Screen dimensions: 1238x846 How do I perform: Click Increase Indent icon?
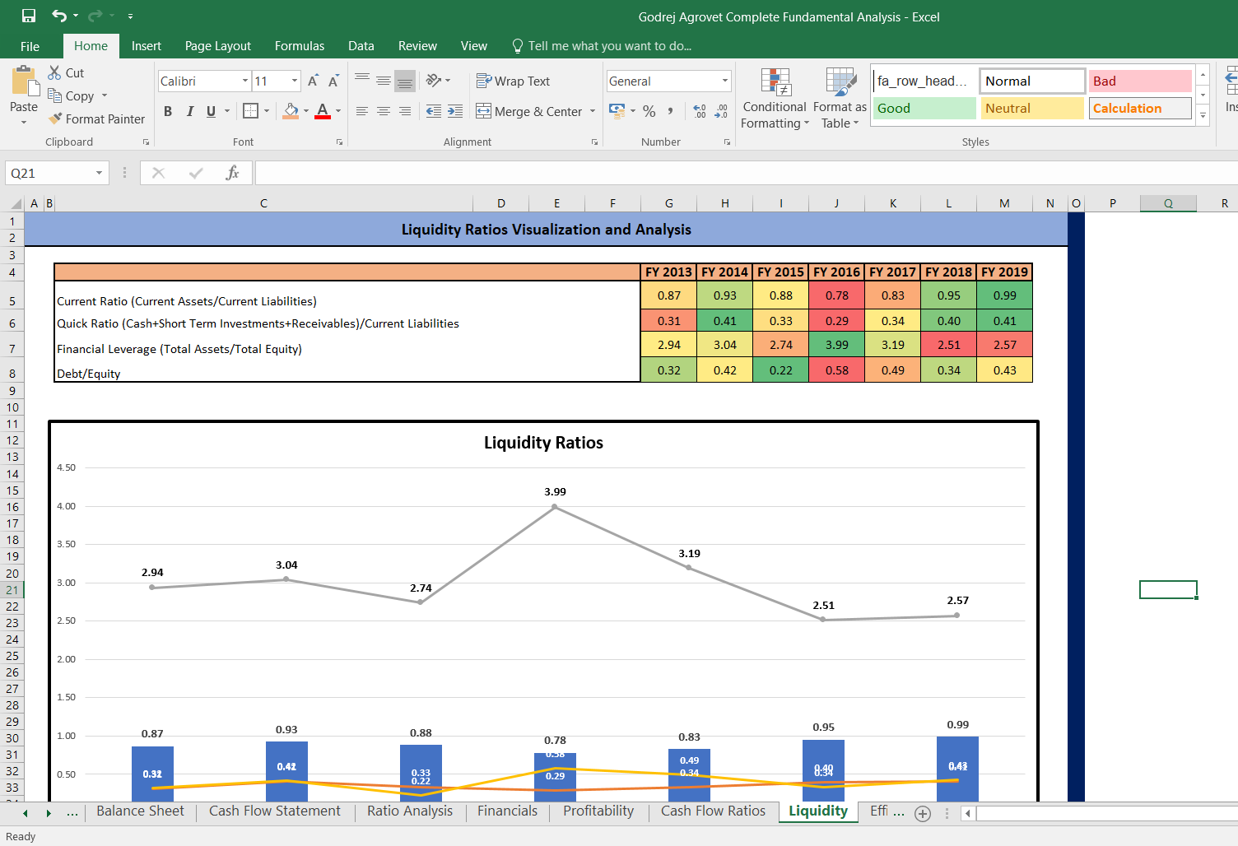click(x=455, y=111)
